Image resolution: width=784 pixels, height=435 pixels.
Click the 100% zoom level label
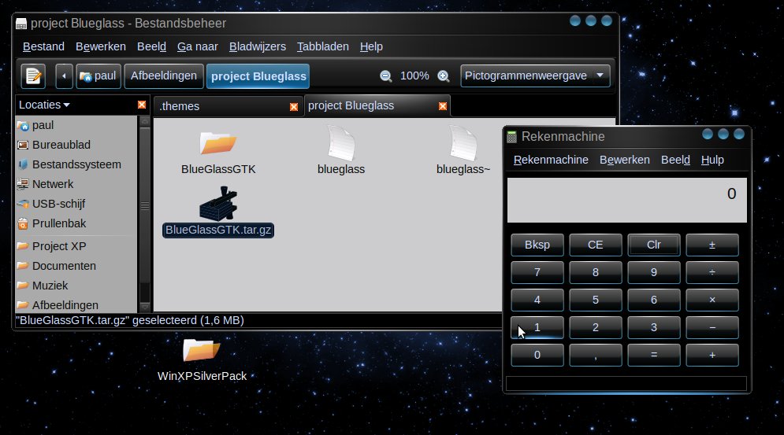click(414, 76)
